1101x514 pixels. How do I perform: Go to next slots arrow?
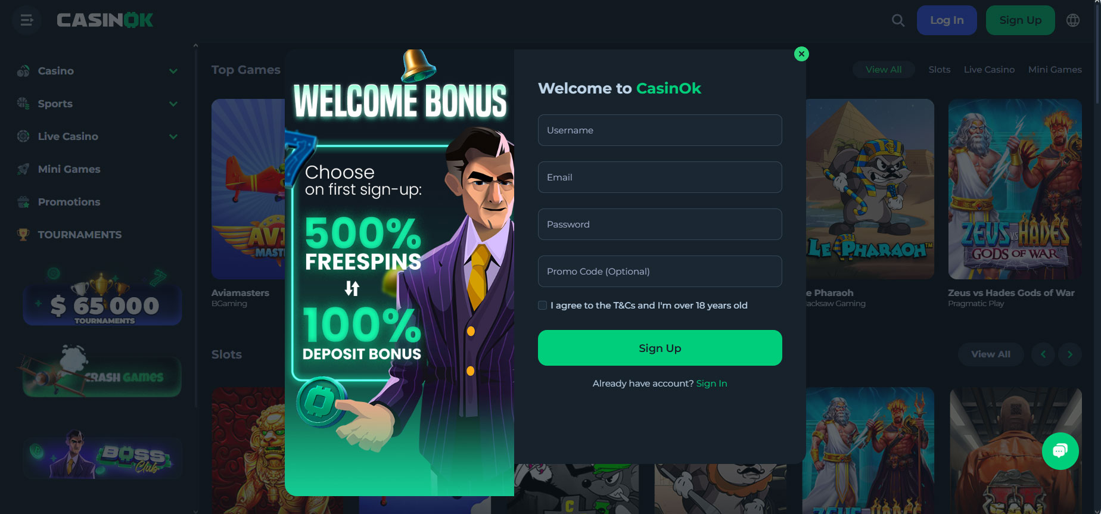click(1069, 354)
